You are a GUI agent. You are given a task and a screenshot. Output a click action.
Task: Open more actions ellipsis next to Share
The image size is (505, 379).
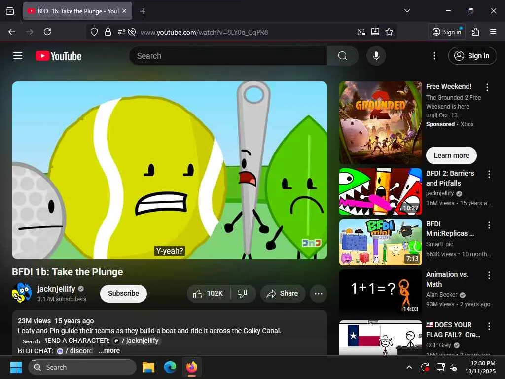click(x=319, y=293)
